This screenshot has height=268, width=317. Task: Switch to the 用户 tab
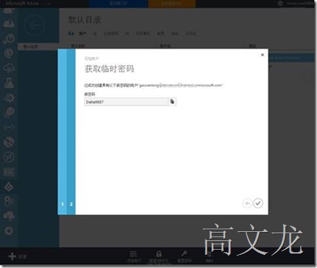[83, 33]
